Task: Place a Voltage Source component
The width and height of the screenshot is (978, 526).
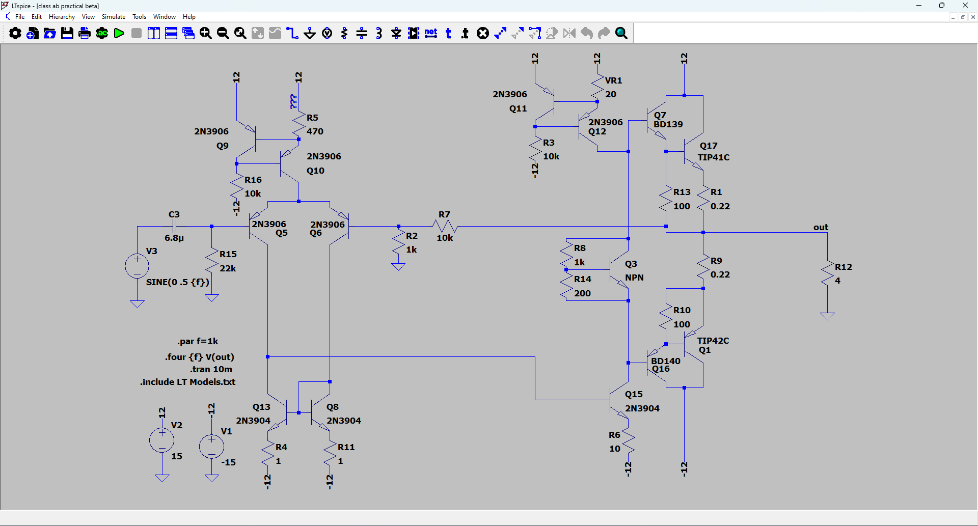Action: 328,34
